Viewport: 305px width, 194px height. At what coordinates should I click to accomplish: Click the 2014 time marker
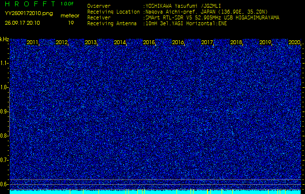[x=120, y=42]
